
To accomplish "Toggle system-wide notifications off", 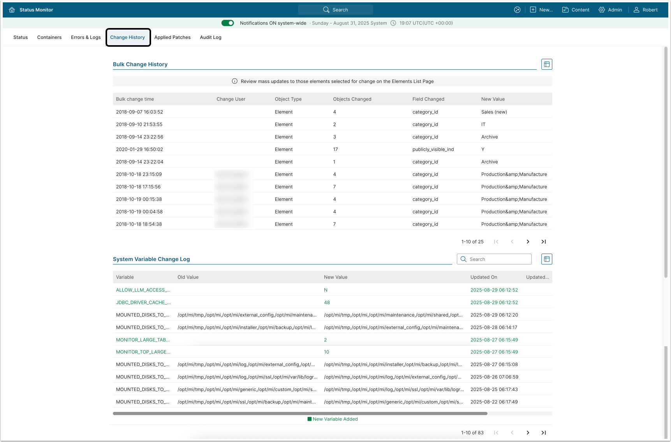I will (227, 23).
